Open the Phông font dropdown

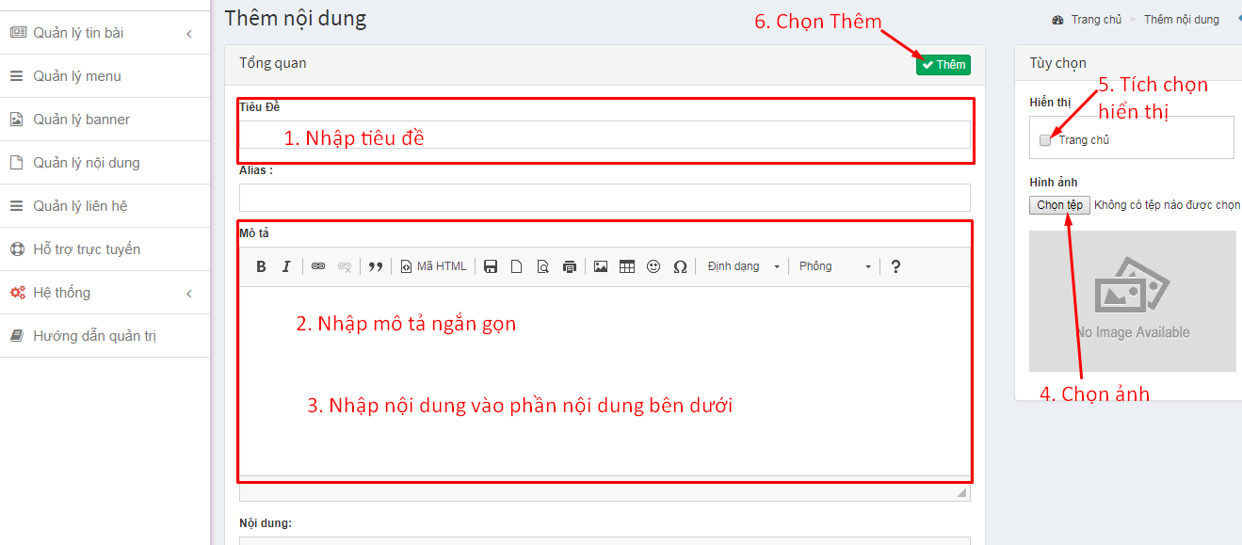(835, 266)
